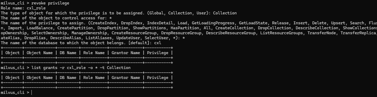
Task: Click 'DescribeResourceGroup' in the privilege list
Action: (231, 33)
